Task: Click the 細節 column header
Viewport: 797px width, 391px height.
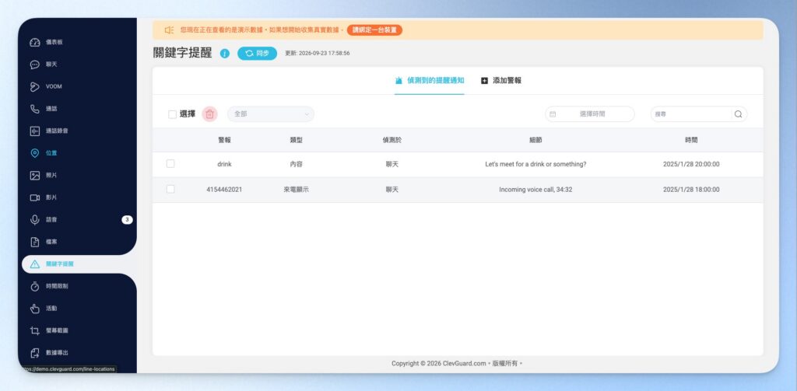Action: tap(535, 140)
